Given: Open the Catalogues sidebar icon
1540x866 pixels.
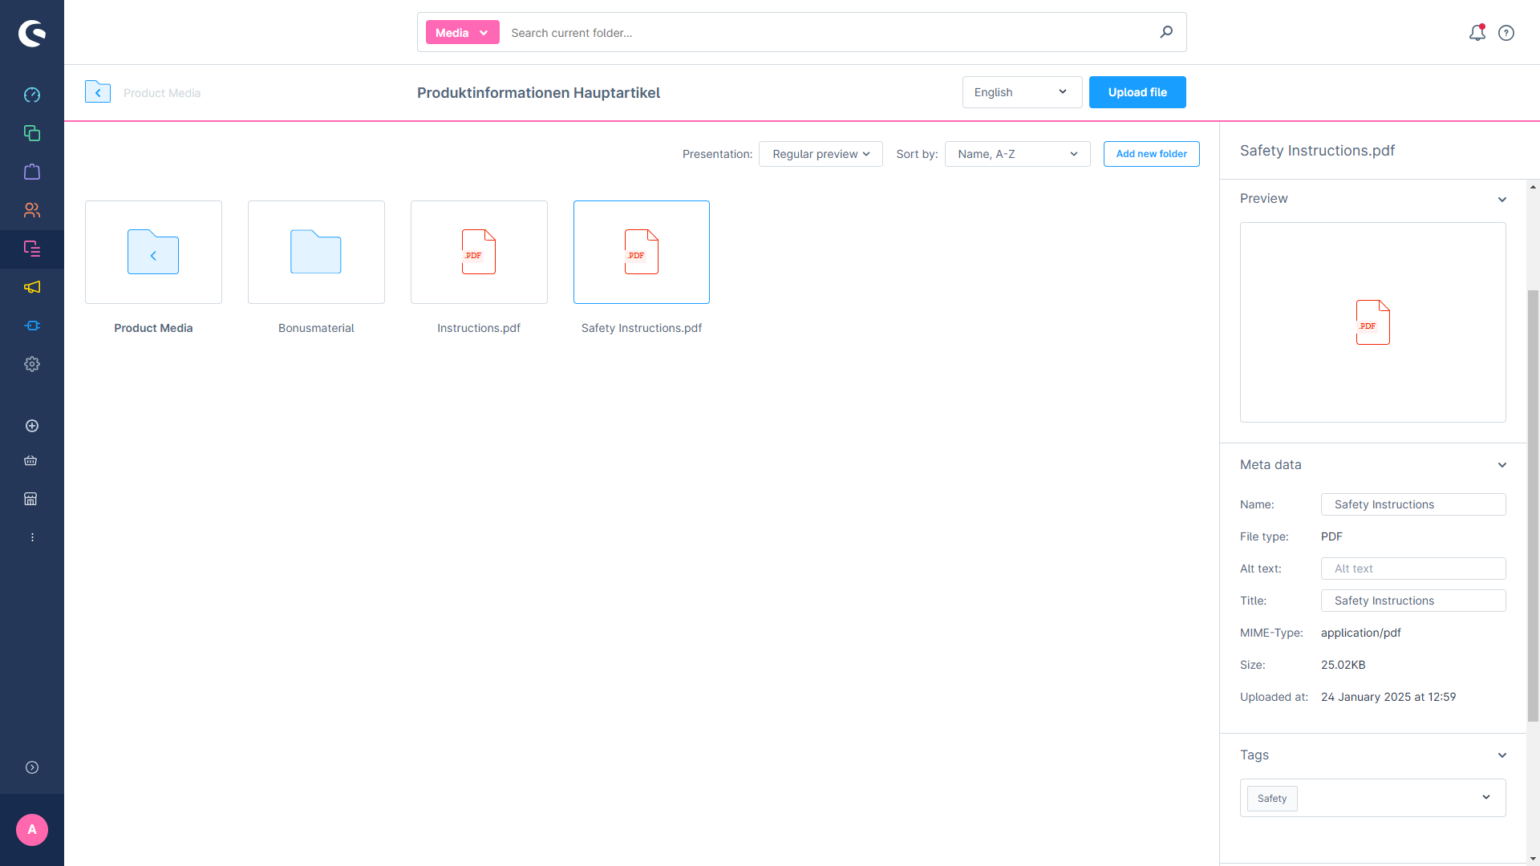Looking at the screenshot, I should pyautogui.click(x=32, y=133).
